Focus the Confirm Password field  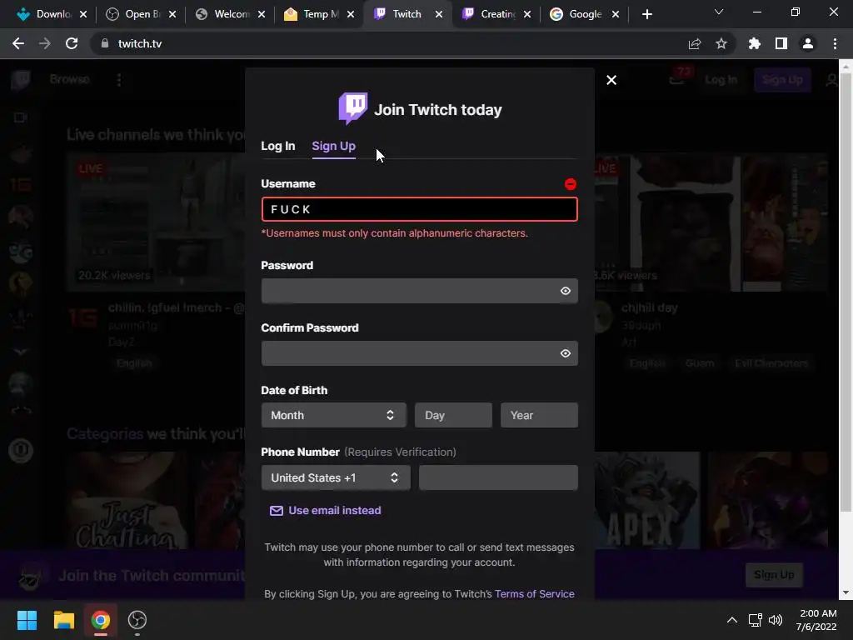[x=420, y=353]
